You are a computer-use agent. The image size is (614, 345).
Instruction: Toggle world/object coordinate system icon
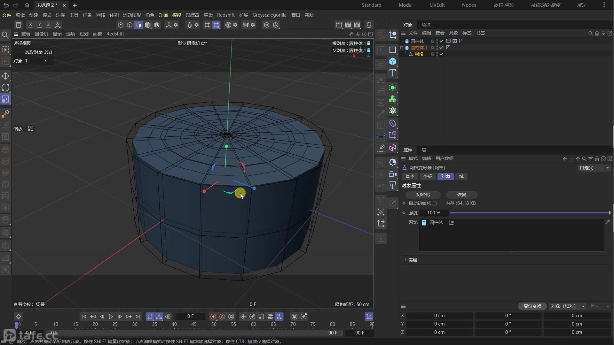(x=58, y=25)
